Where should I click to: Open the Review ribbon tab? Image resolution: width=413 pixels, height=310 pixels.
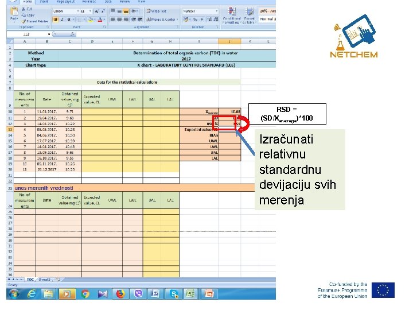pyautogui.click(x=125, y=2)
